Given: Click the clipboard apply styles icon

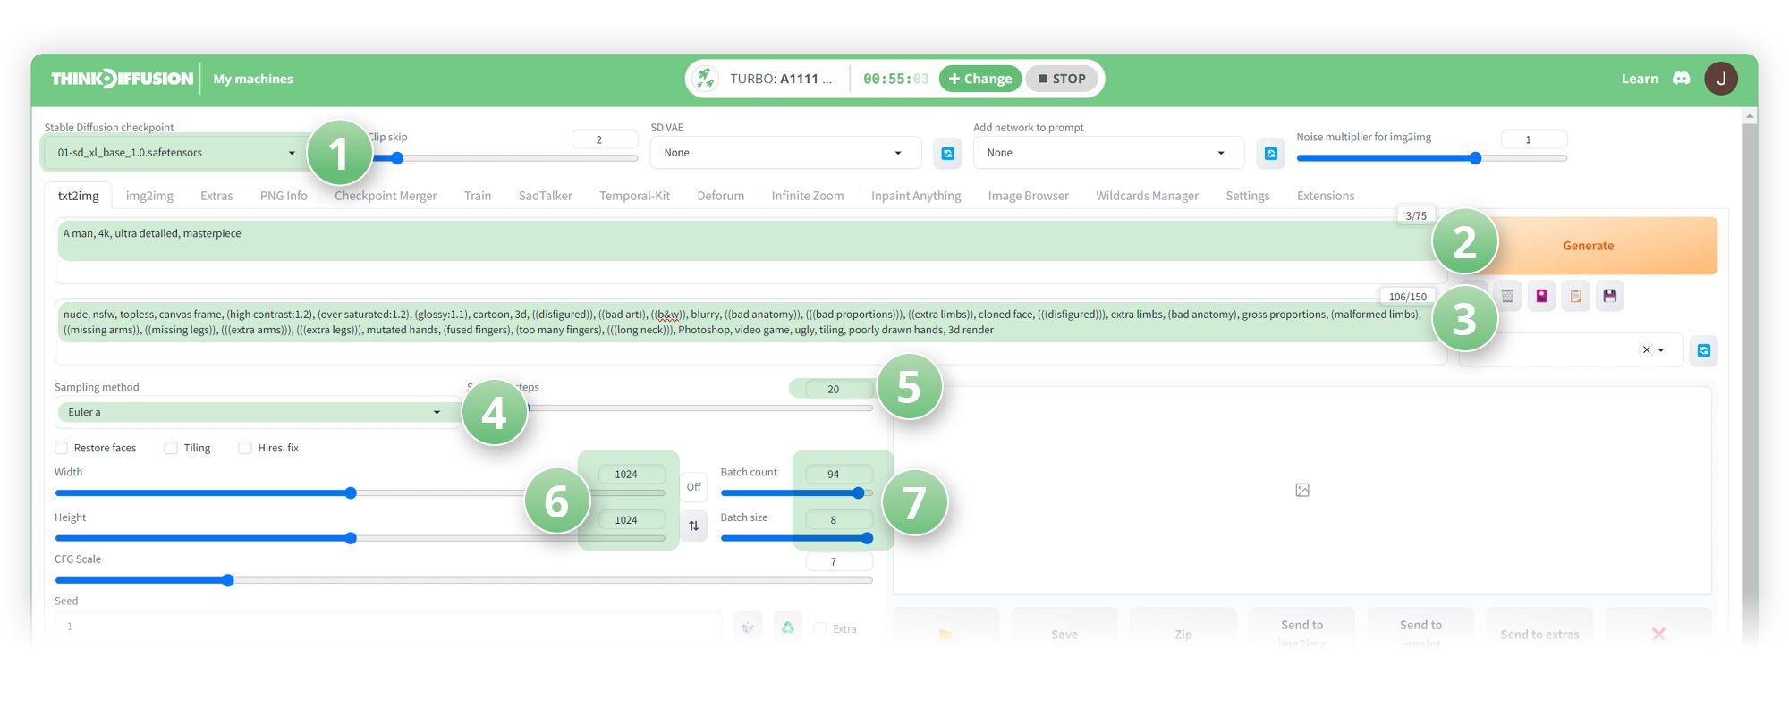Looking at the screenshot, I should coord(1575,296).
